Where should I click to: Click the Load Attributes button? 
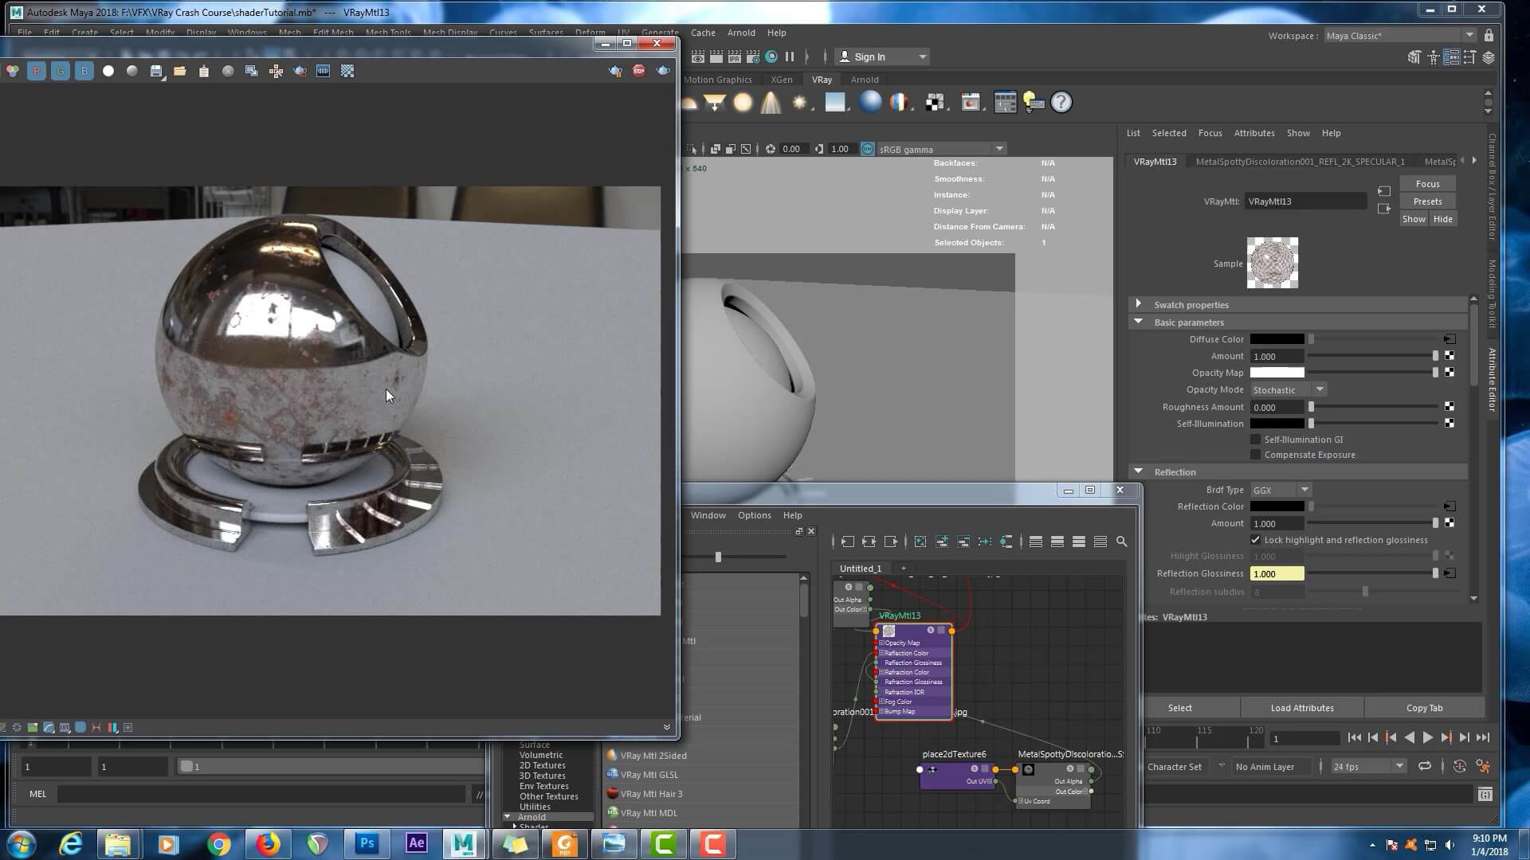[1301, 708]
